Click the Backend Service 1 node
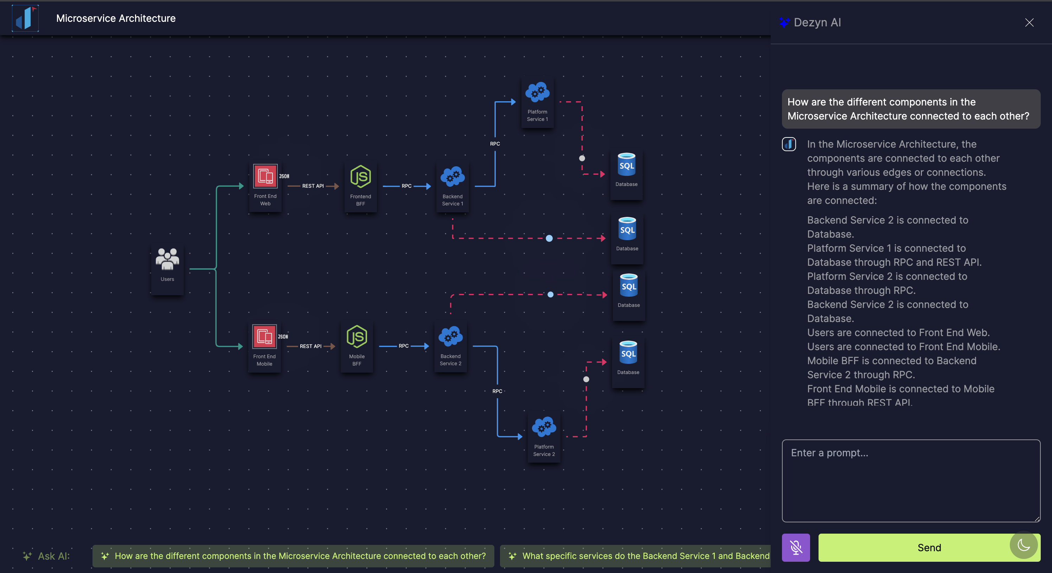 (x=452, y=186)
